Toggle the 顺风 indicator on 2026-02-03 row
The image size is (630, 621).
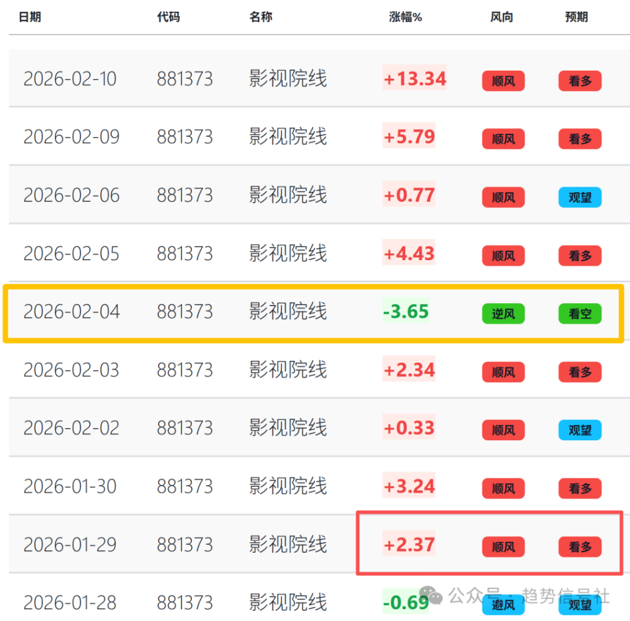[x=503, y=372]
